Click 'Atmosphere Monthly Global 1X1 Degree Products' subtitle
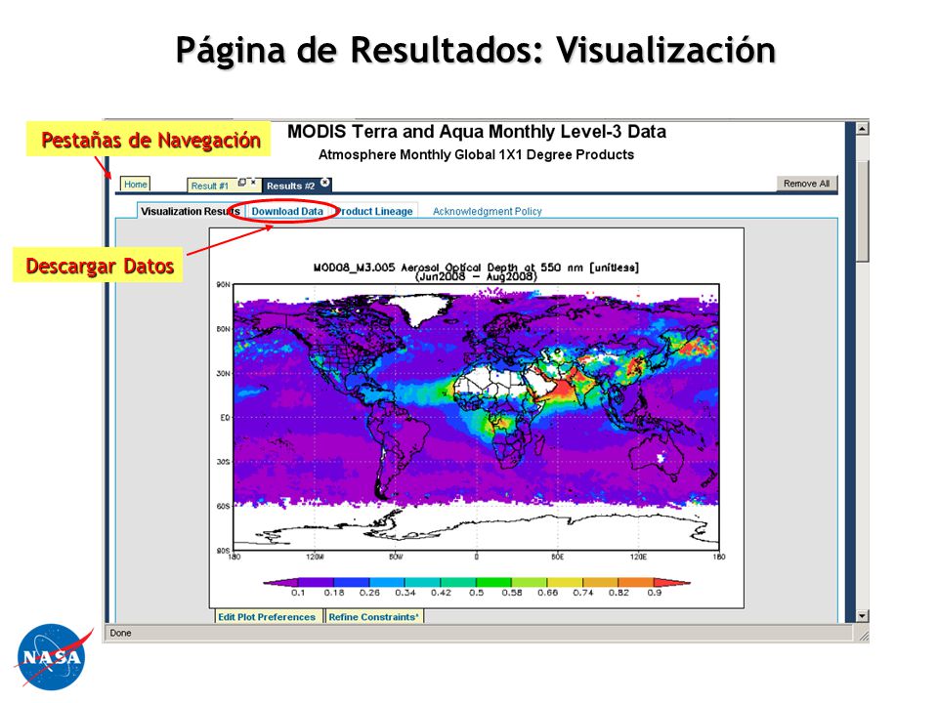 (476, 155)
